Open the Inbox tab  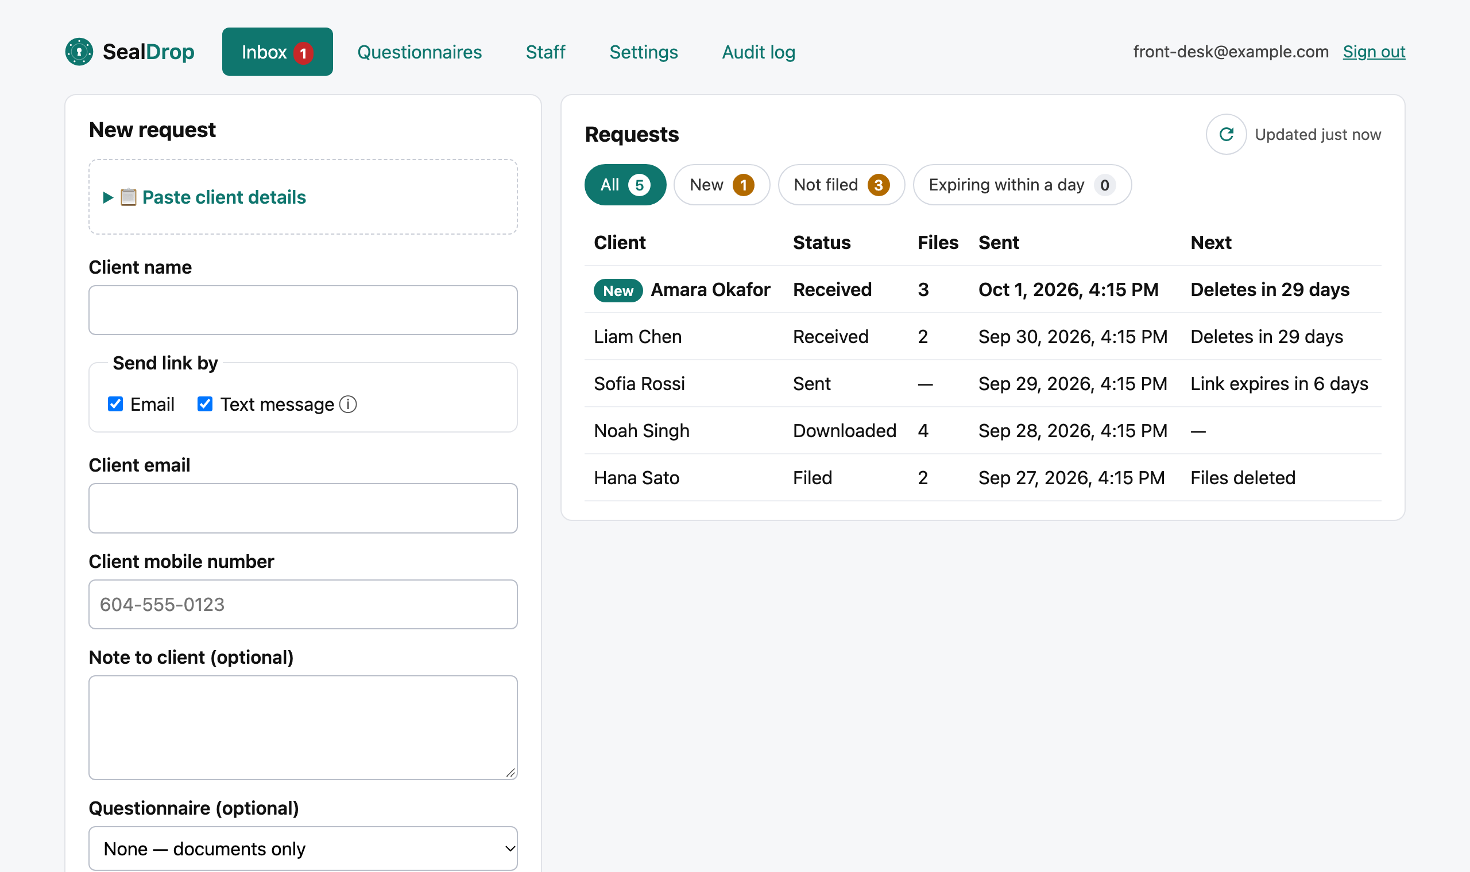tap(277, 52)
